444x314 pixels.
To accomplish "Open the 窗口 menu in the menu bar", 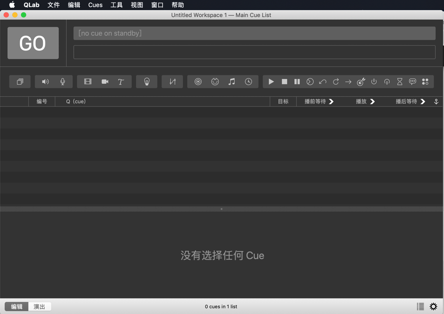I will point(157,5).
